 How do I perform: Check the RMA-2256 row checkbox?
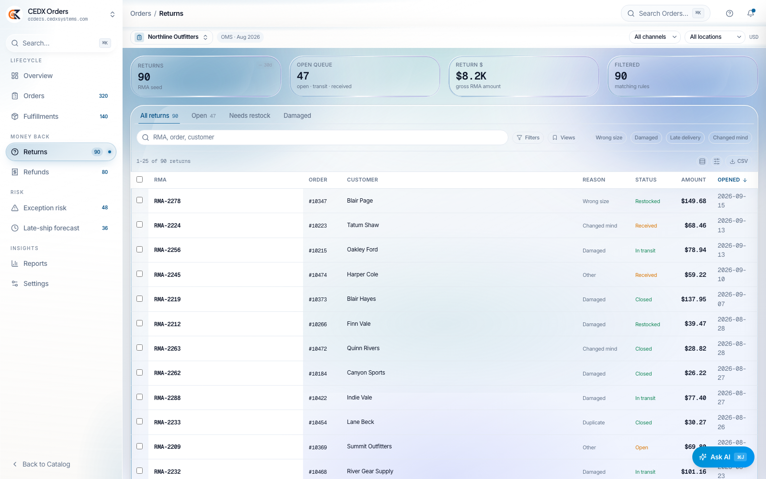(x=140, y=250)
